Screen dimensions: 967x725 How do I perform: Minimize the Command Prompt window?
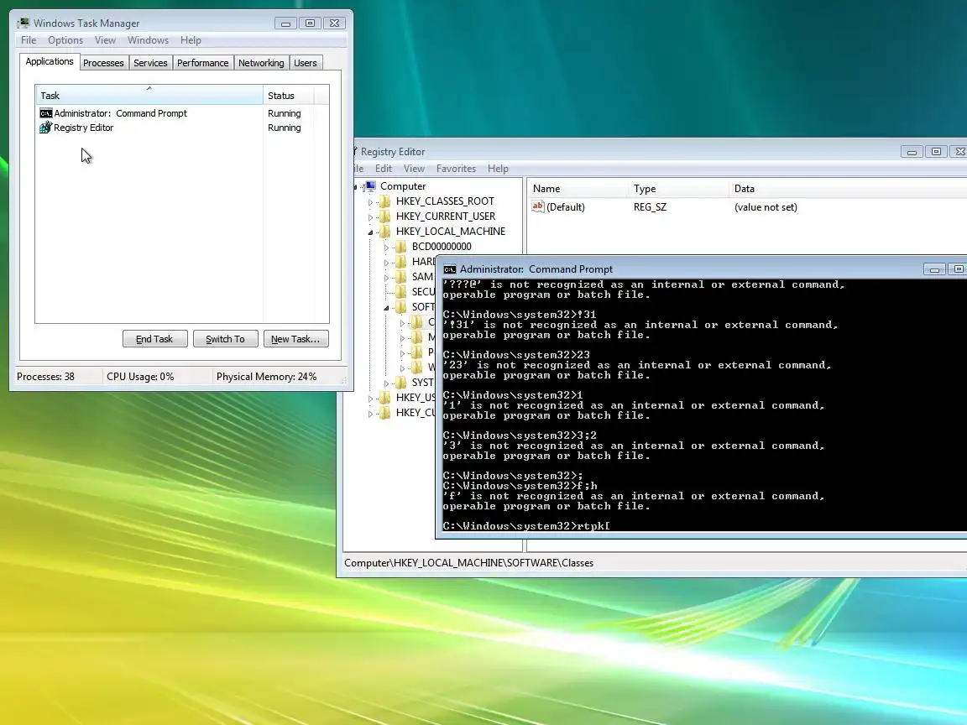coord(933,269)
